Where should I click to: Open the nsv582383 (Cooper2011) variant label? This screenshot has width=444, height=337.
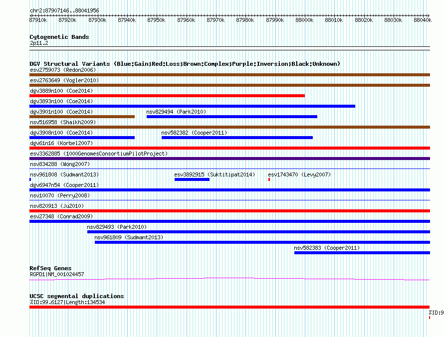coord(326,248)
